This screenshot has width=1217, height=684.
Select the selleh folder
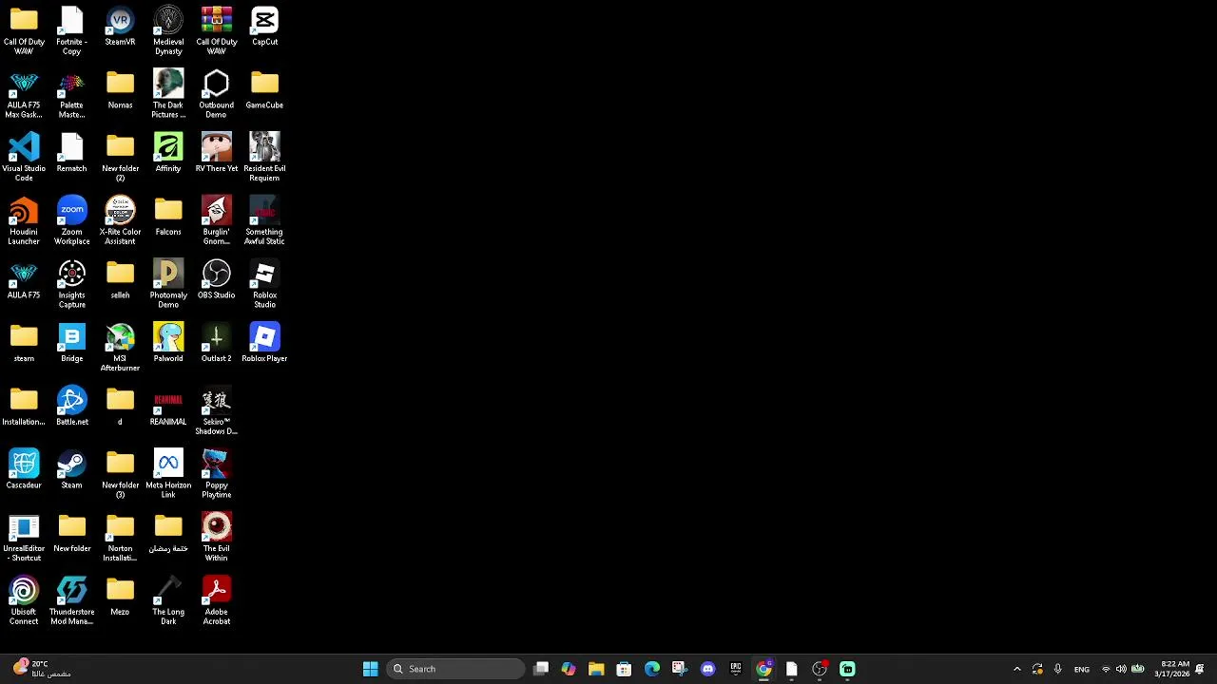pyautogui.click(x=120, y=280)
